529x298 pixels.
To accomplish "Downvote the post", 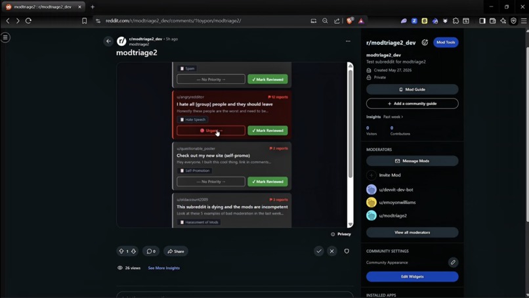I will [134, 251].
